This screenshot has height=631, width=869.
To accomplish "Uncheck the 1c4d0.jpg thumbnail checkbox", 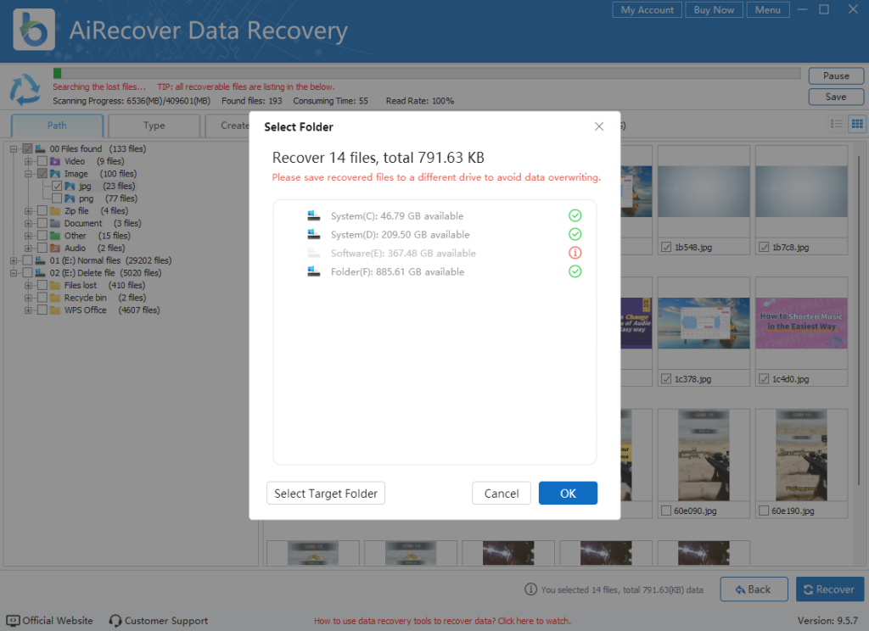I will (764, 379).
